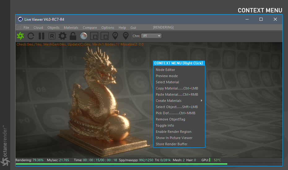This screenshot has width=288, height=170.
Task: Expand the Create Materials submenu arrow
Action: pos(202,101)
